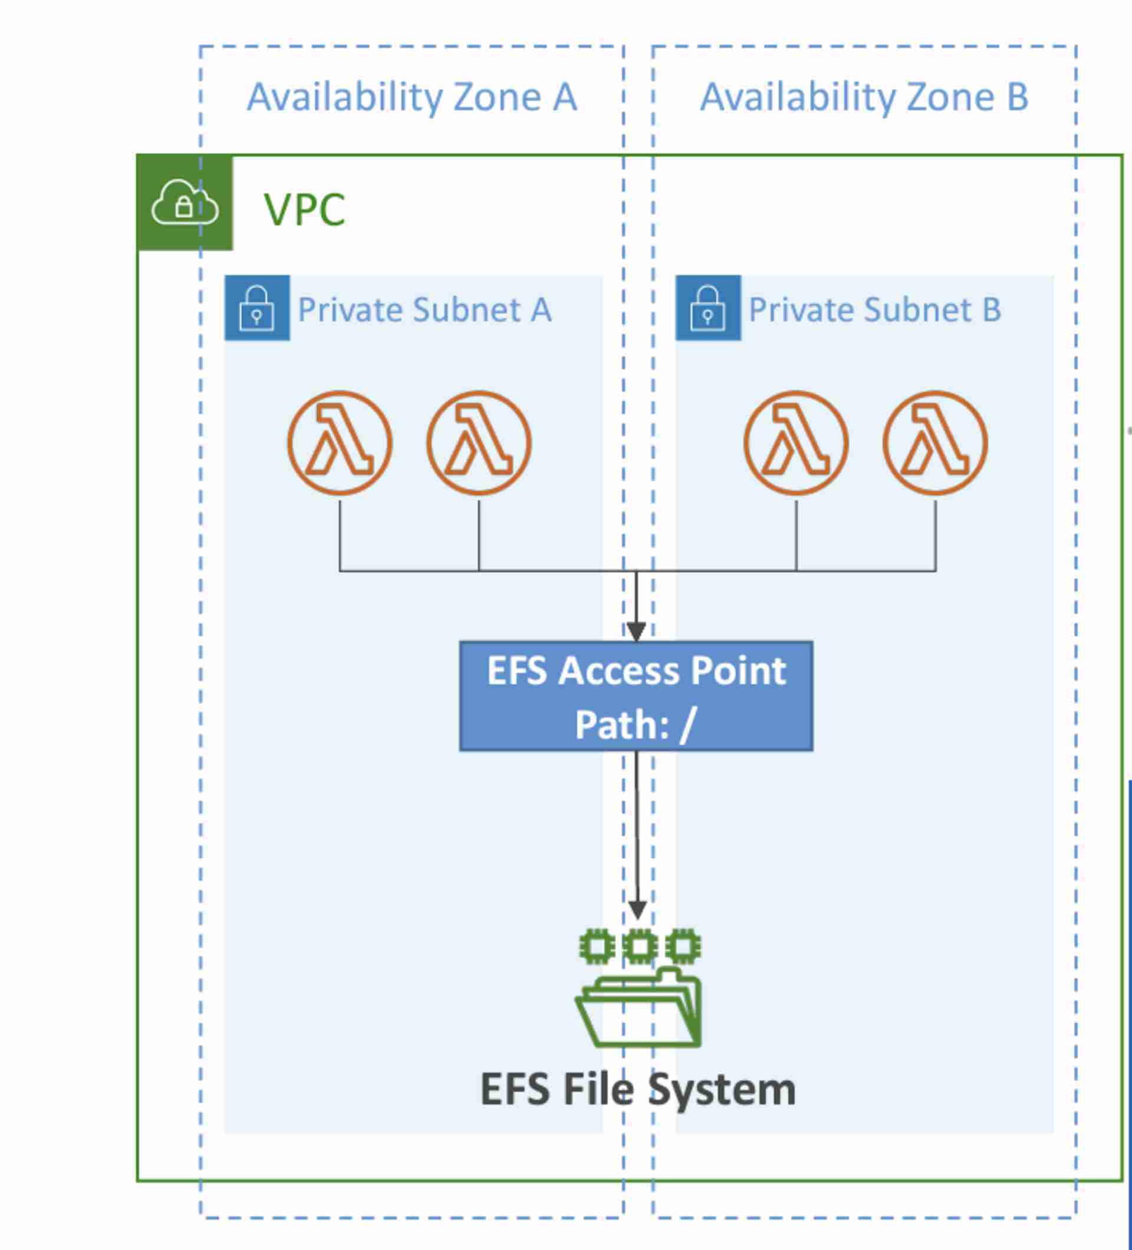Click the Private Subnet A lock icon

(257, 308)
